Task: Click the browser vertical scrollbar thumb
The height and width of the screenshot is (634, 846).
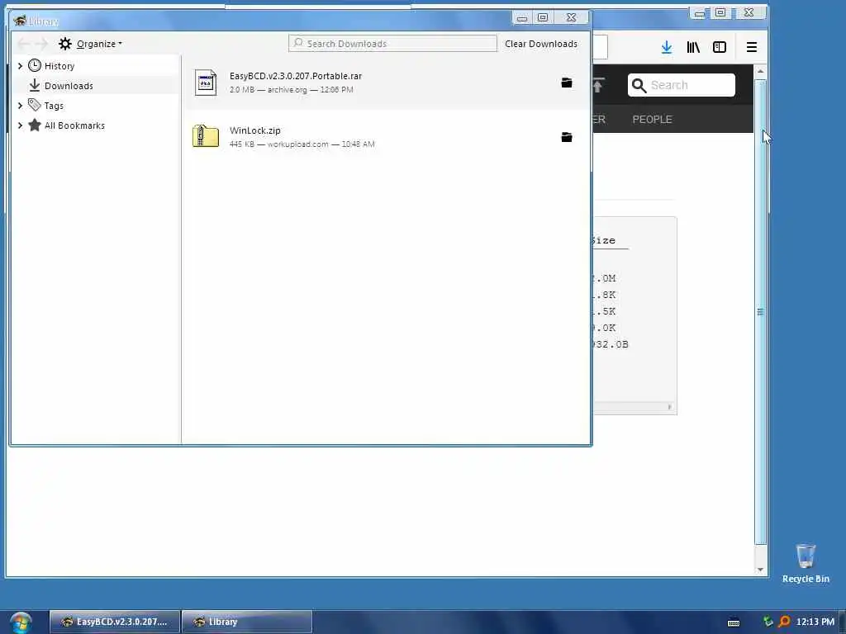Action: pos(760,311)
